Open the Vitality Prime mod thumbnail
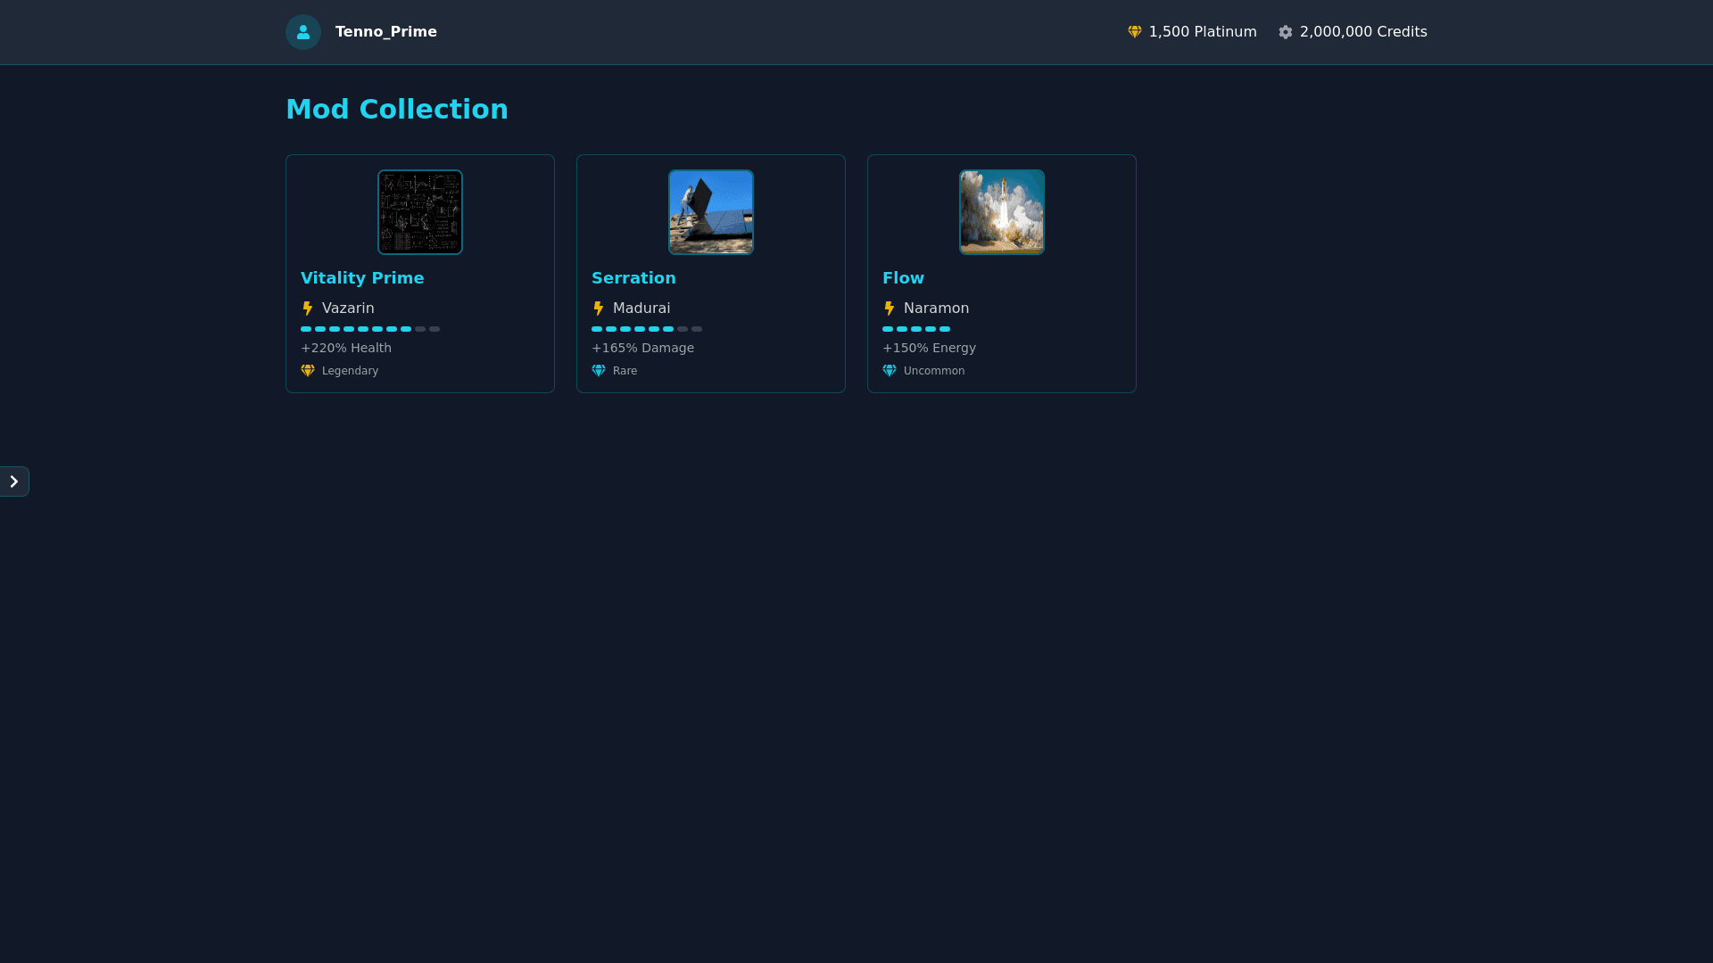Image resolution: width=1713 pixels, height=963 pixels. [420, 212]
